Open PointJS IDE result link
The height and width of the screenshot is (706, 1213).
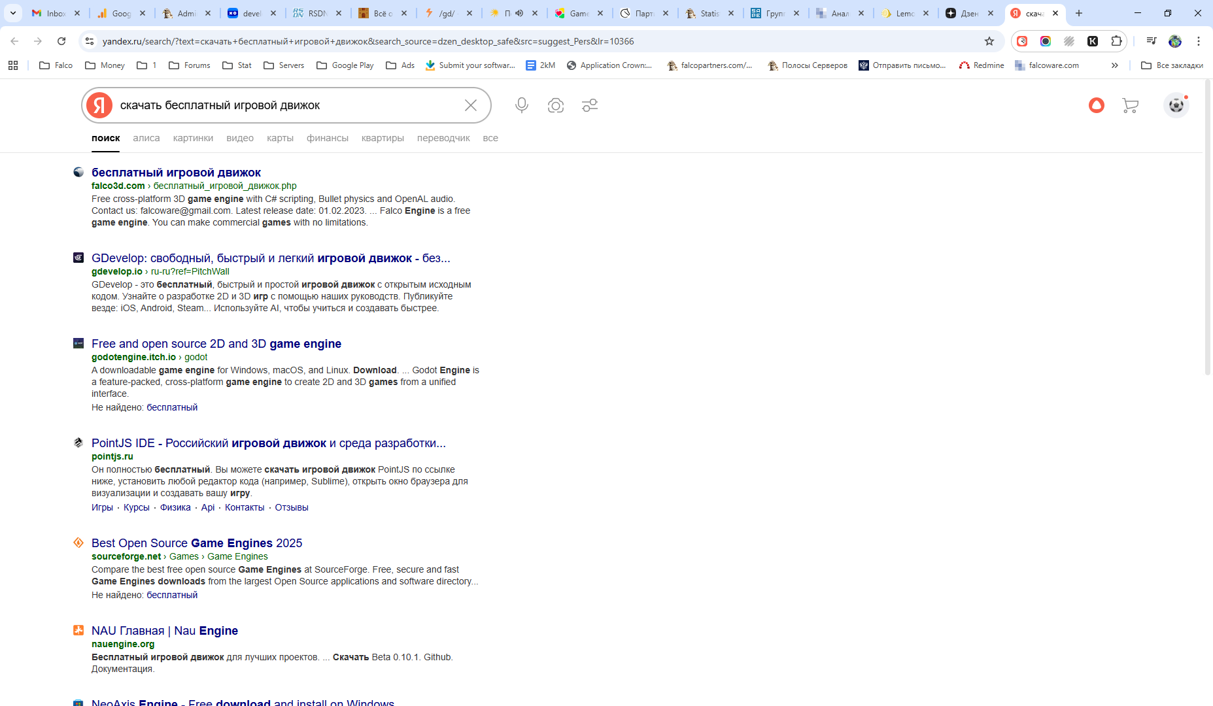[269, 443]
